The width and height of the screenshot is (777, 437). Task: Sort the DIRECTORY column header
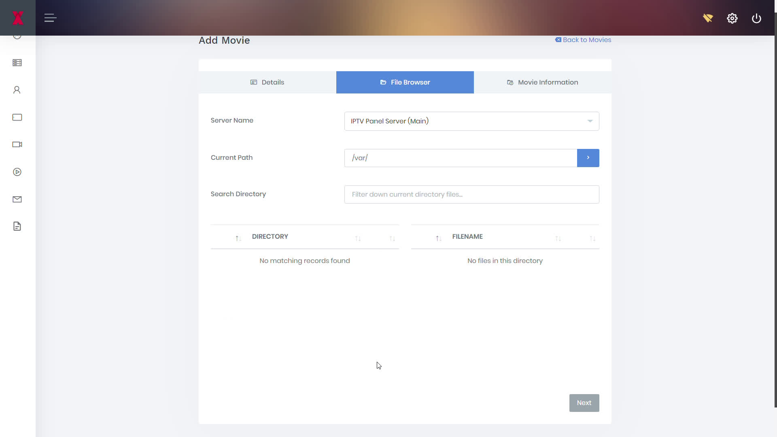coord(270,237)
